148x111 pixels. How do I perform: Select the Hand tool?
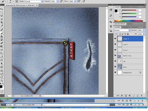tap(2, 77)
